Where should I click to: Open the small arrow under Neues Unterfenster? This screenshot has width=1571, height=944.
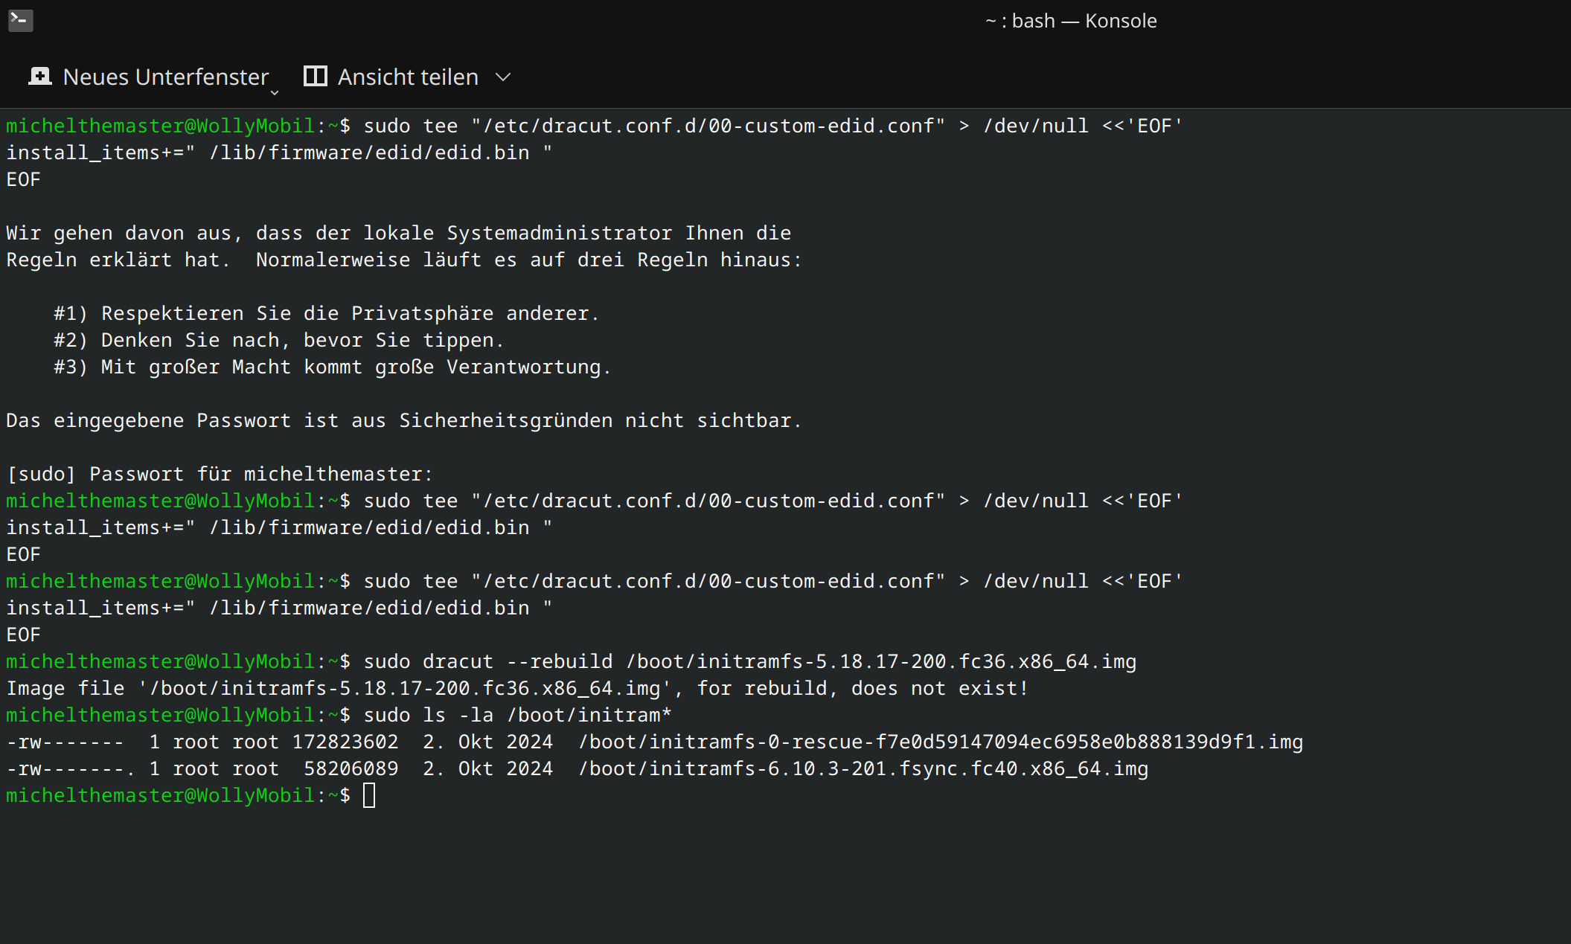275,93
